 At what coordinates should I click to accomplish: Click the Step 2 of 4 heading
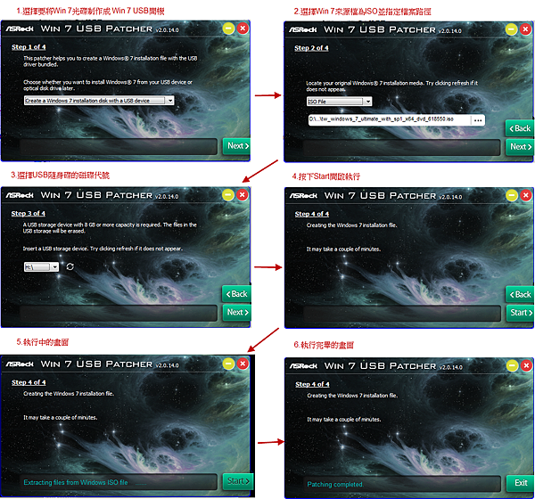click(311, 48)
